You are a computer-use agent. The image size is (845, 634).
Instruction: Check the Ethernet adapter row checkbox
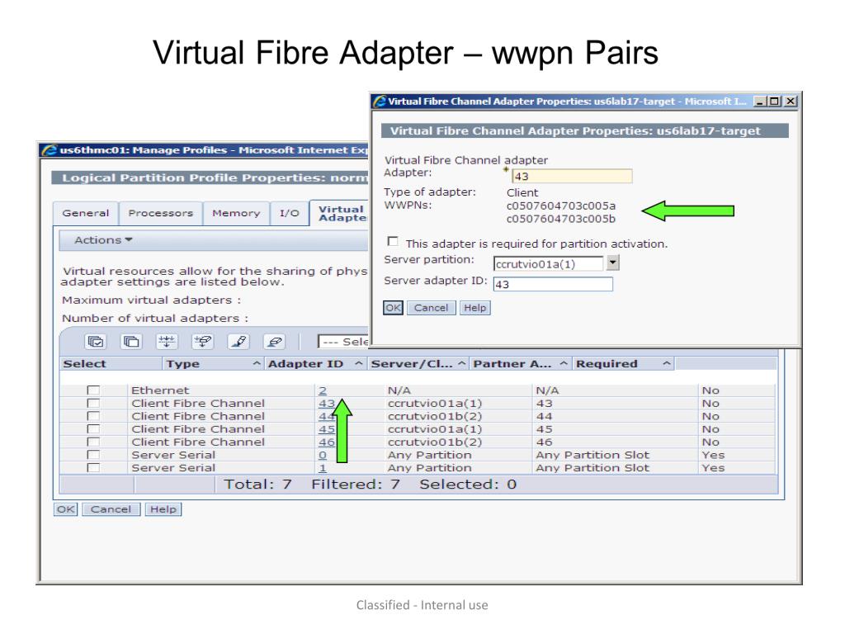pos(94,390)
